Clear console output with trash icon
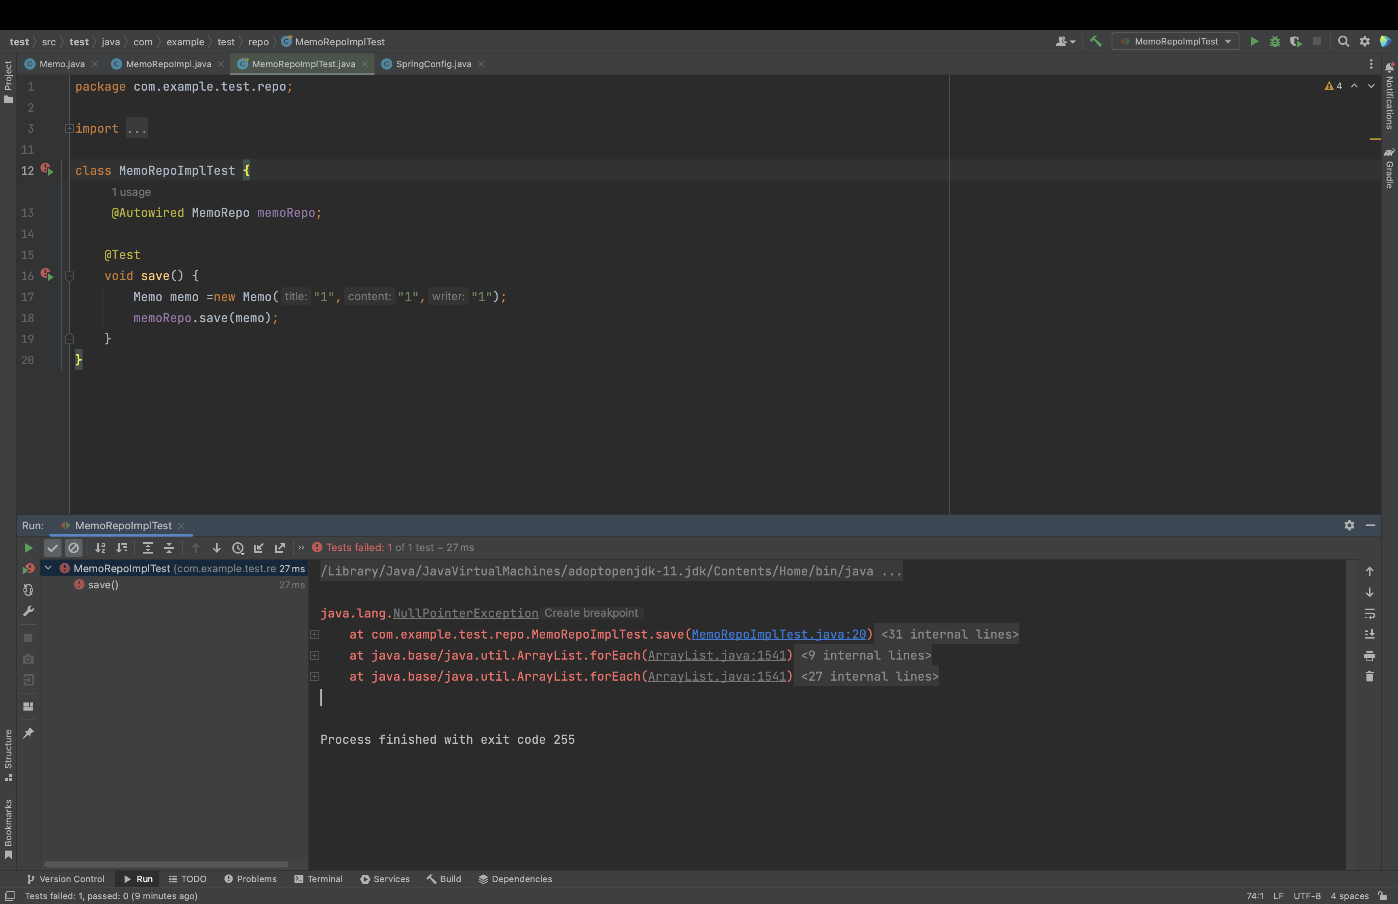This screenshot has width=1398, height=904. coord(1369,676)
